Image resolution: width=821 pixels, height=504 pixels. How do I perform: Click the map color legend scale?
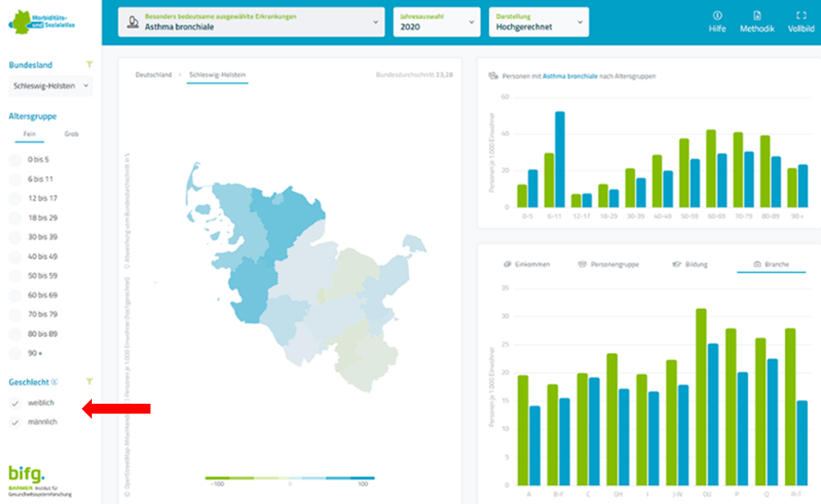click(x=290, y=478)
